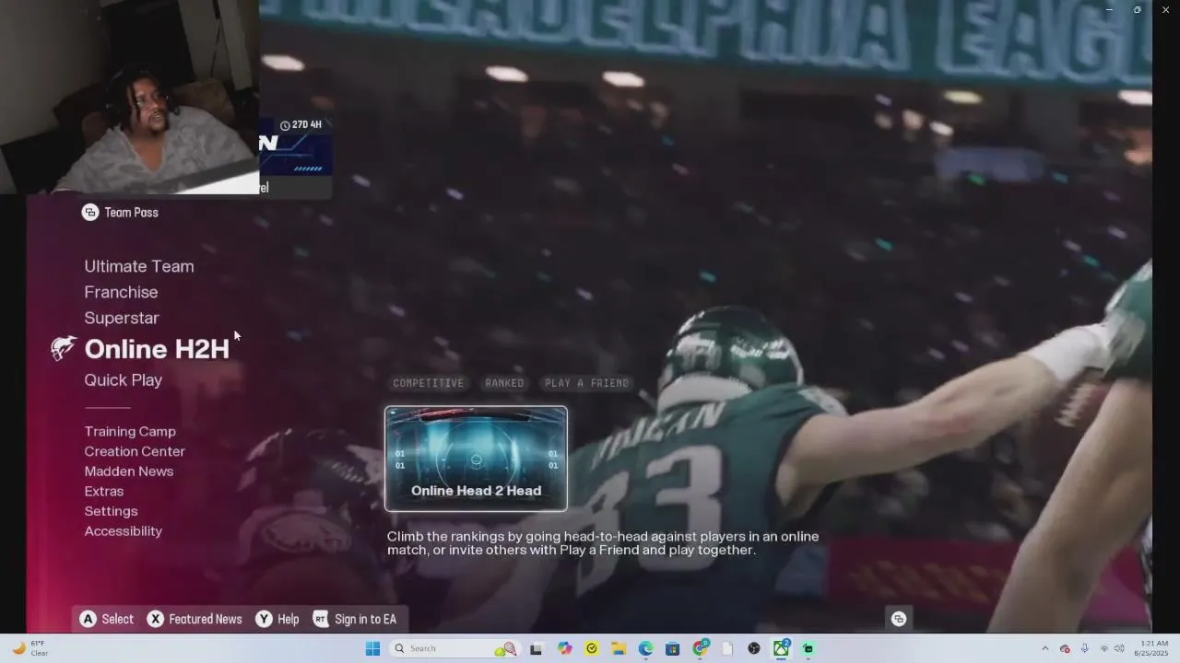Click the X button icon
The width and height of the screenshot is (1180, 663).
[x=156, y=619]
